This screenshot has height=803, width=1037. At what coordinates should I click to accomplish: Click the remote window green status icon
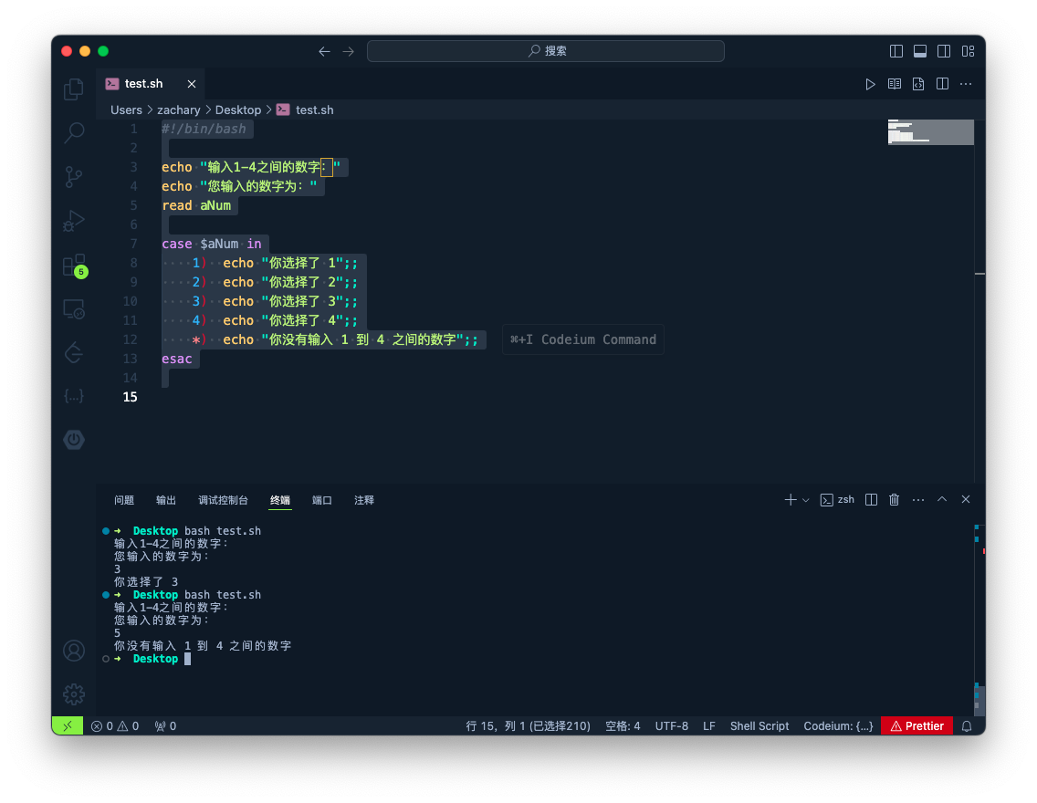[x=68, y=726]
